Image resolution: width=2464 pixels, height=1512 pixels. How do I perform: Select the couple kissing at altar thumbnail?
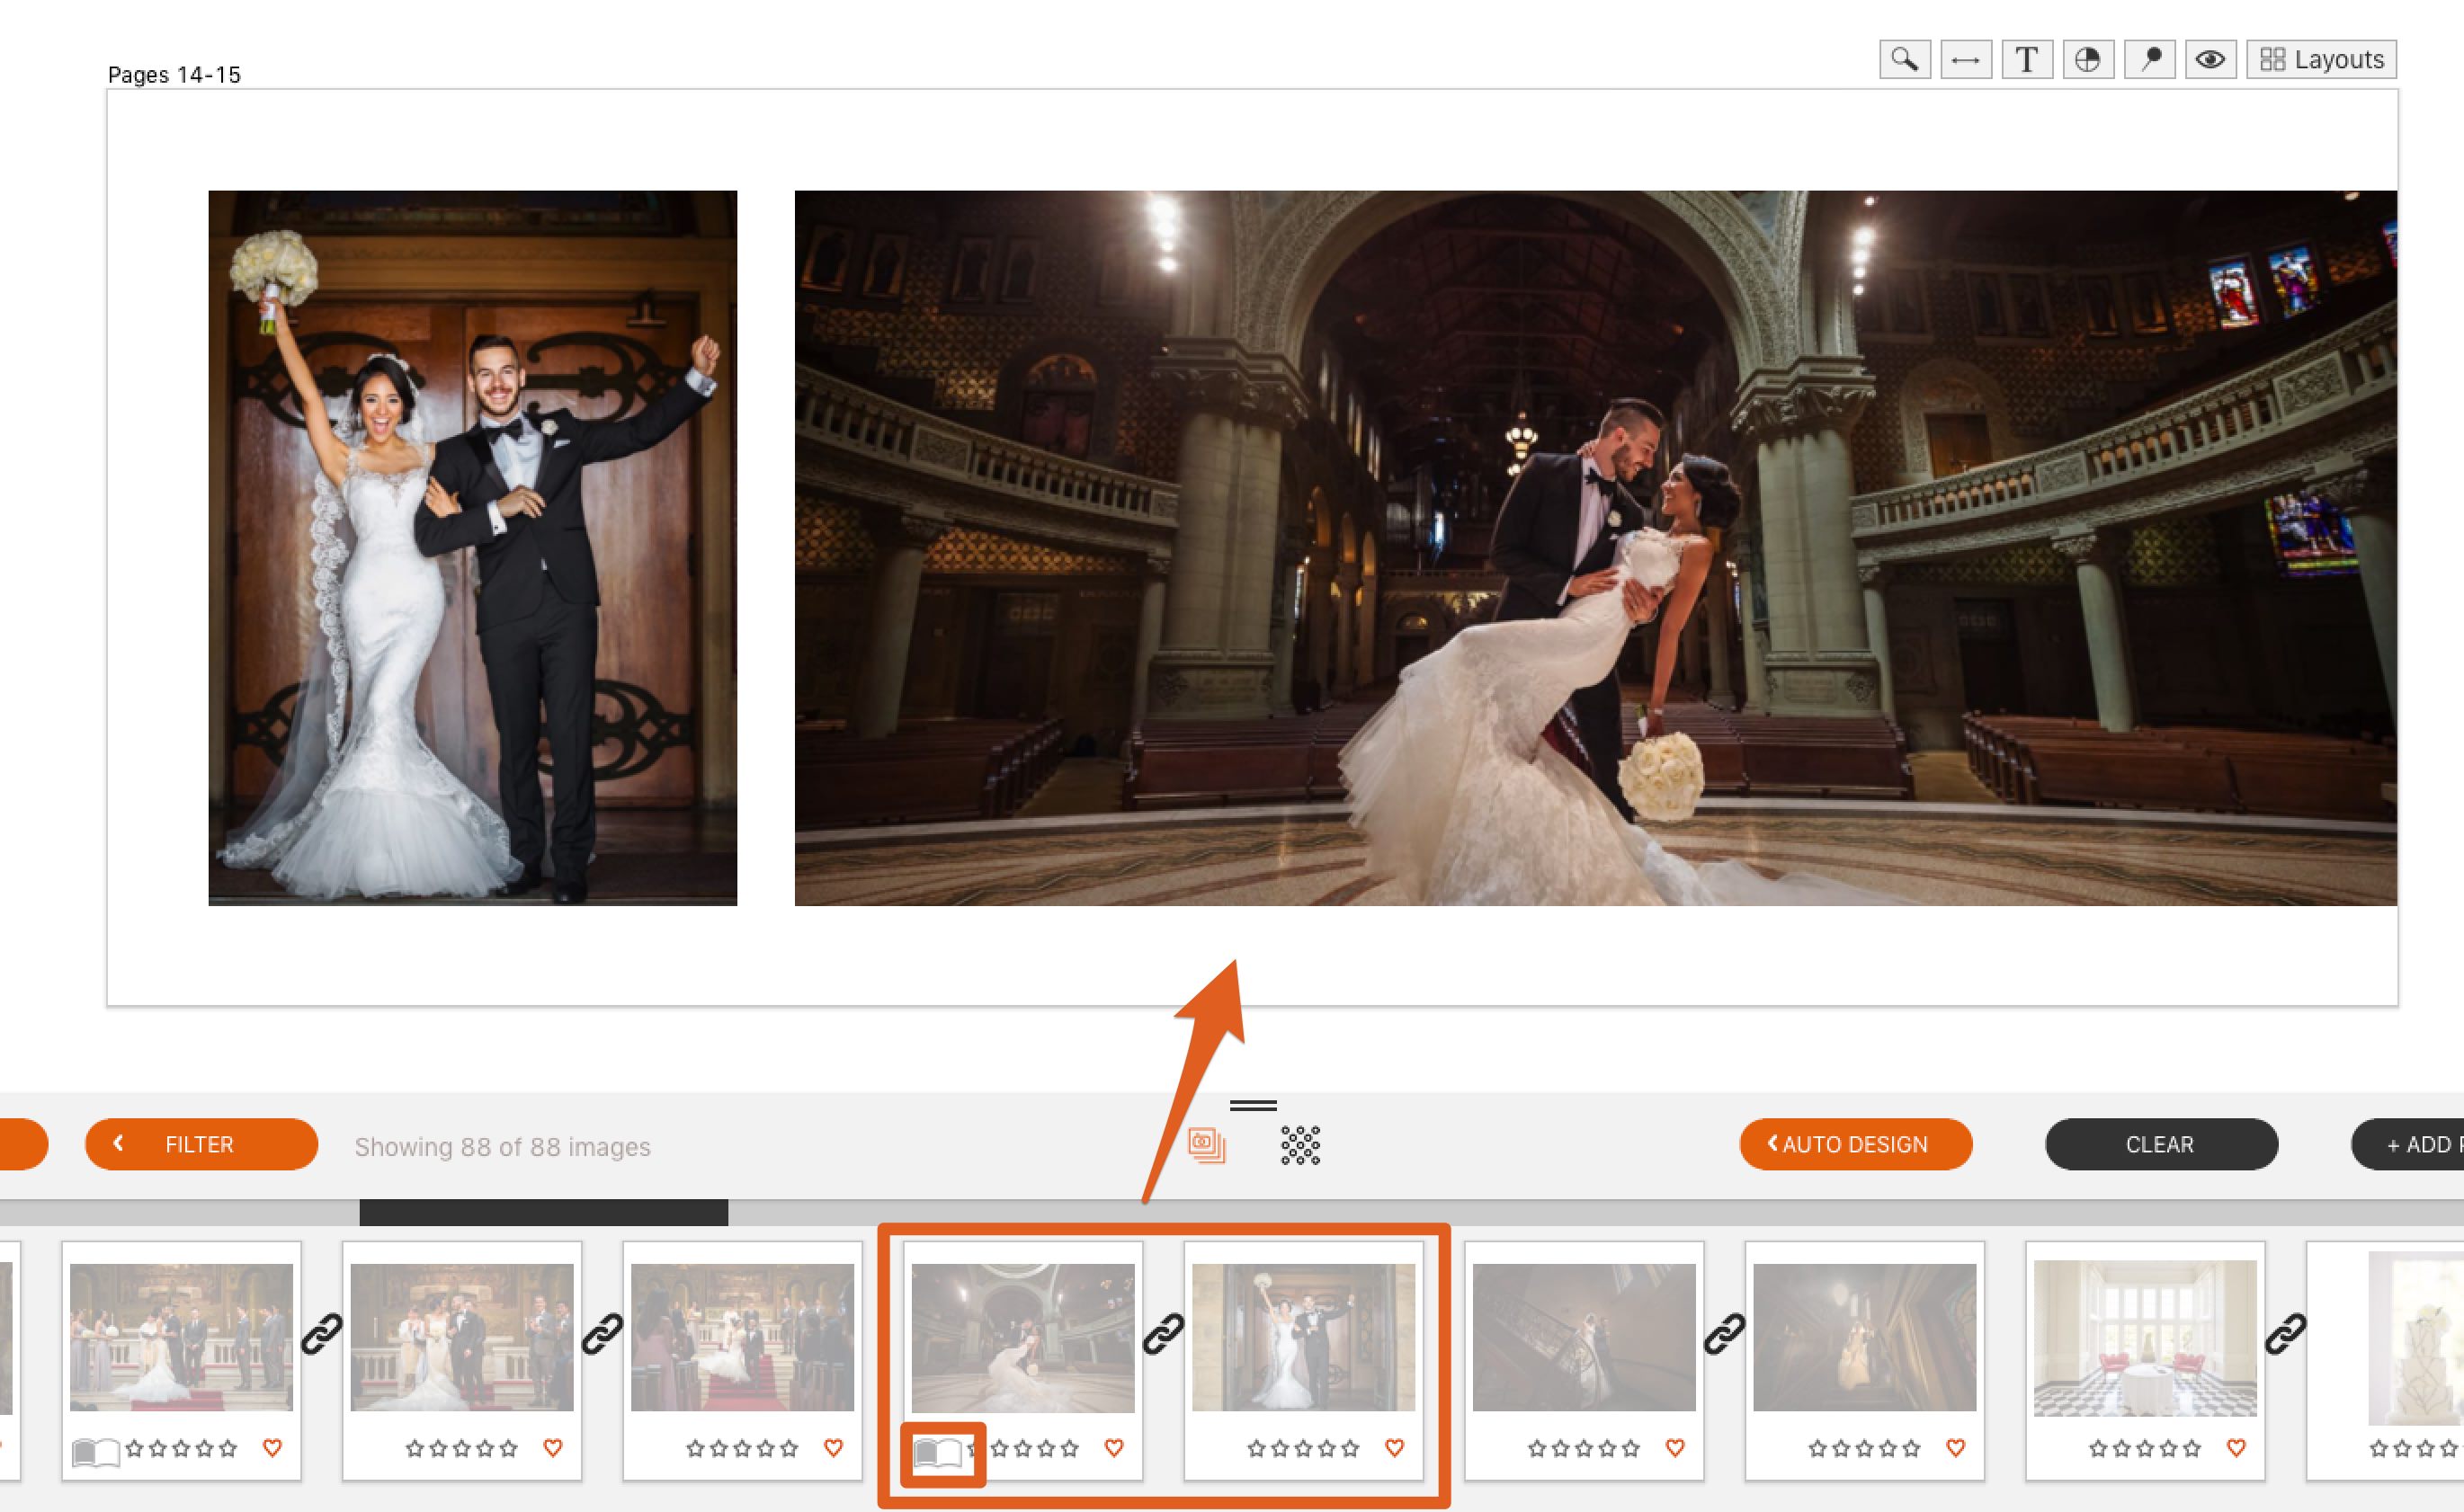tap(462, 1337)
